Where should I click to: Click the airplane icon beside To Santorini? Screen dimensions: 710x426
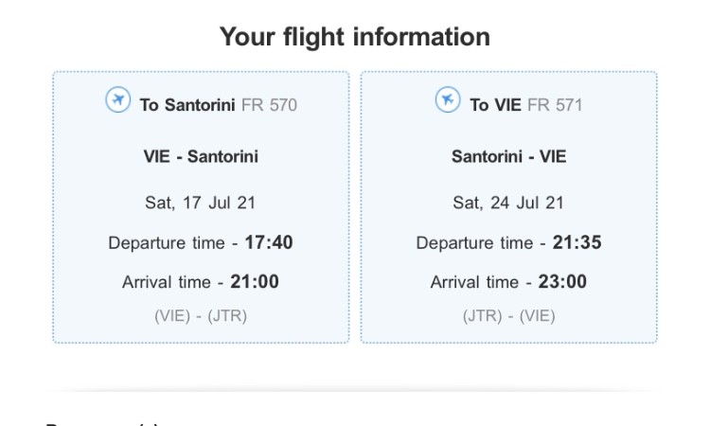(117, 100)
